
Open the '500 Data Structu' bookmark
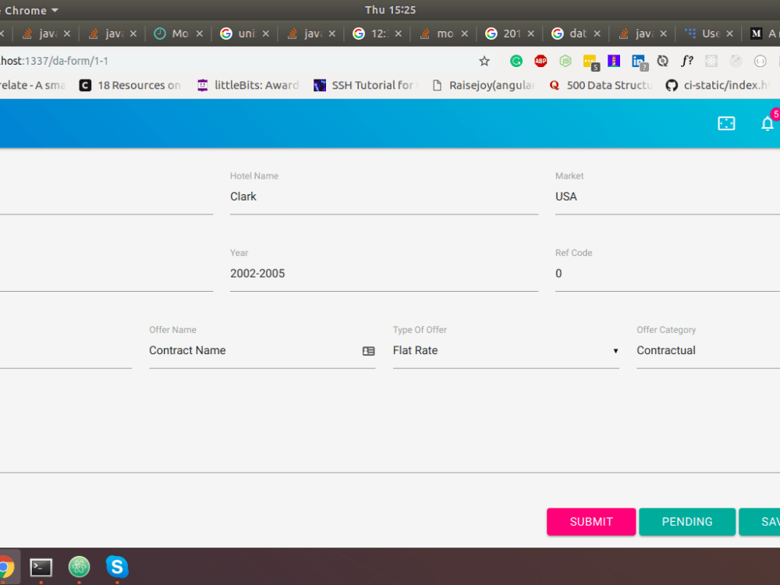pyautogui.click(x=601, y=86)
